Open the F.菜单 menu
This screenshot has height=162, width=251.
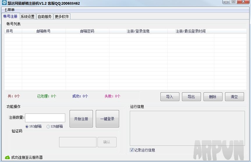(x=10, y=10)
